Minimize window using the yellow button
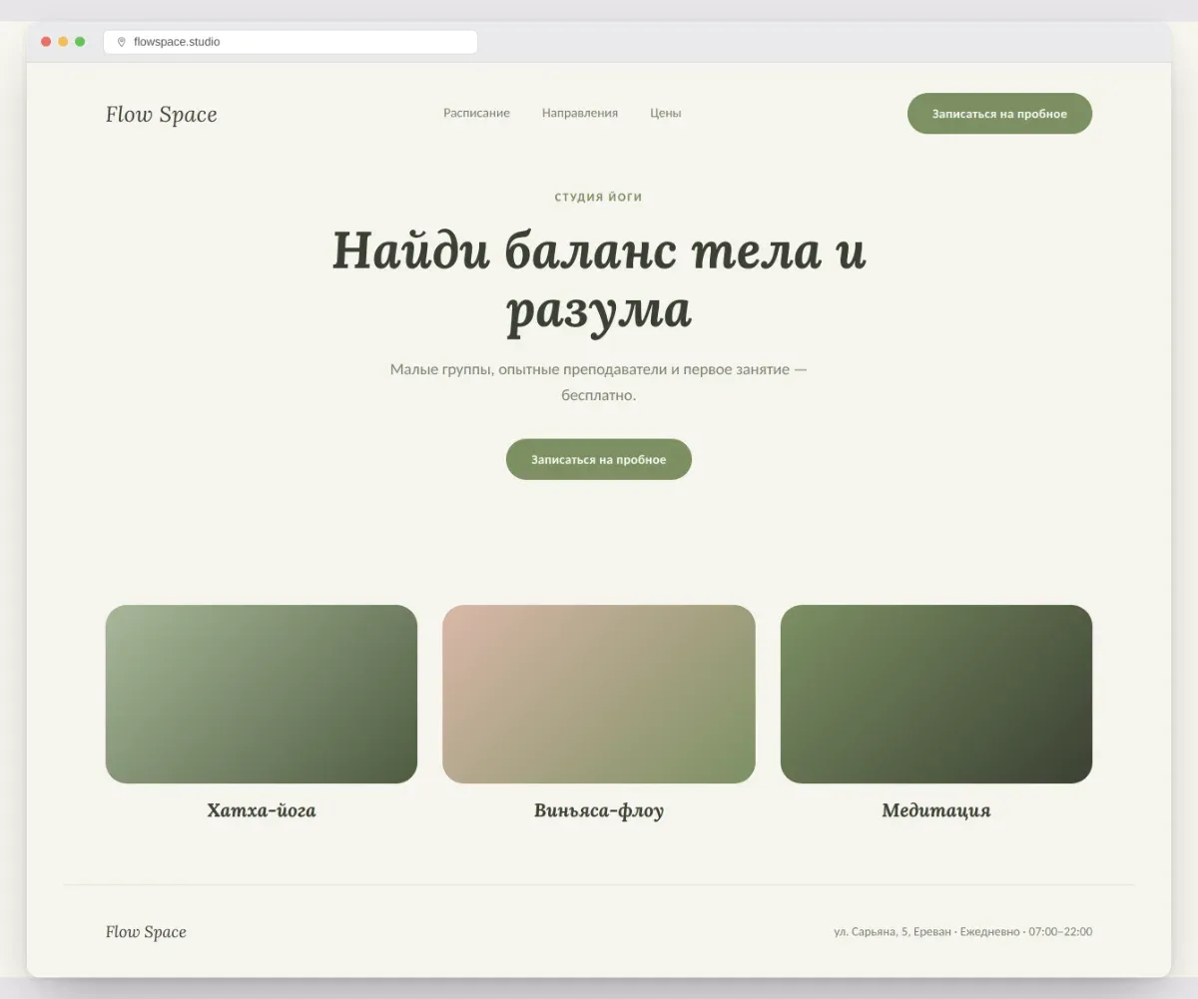Image resolution: width=1198 pixels, height=999 pixels. click(x=63, y=42)
